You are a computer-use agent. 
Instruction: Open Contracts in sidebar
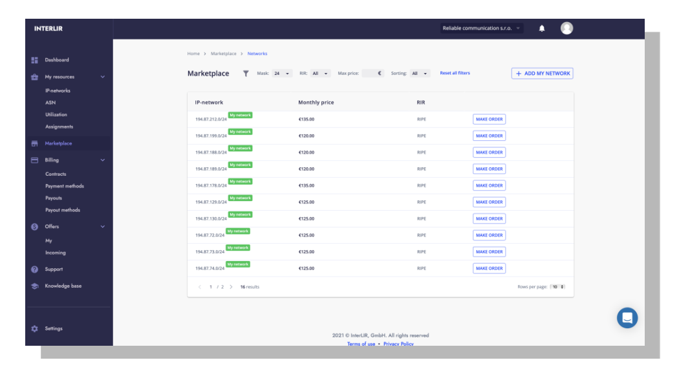(56, 174)
